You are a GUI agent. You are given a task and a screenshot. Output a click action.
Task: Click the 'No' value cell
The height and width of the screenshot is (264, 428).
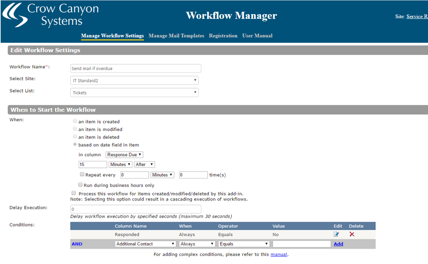click(276, 234)
